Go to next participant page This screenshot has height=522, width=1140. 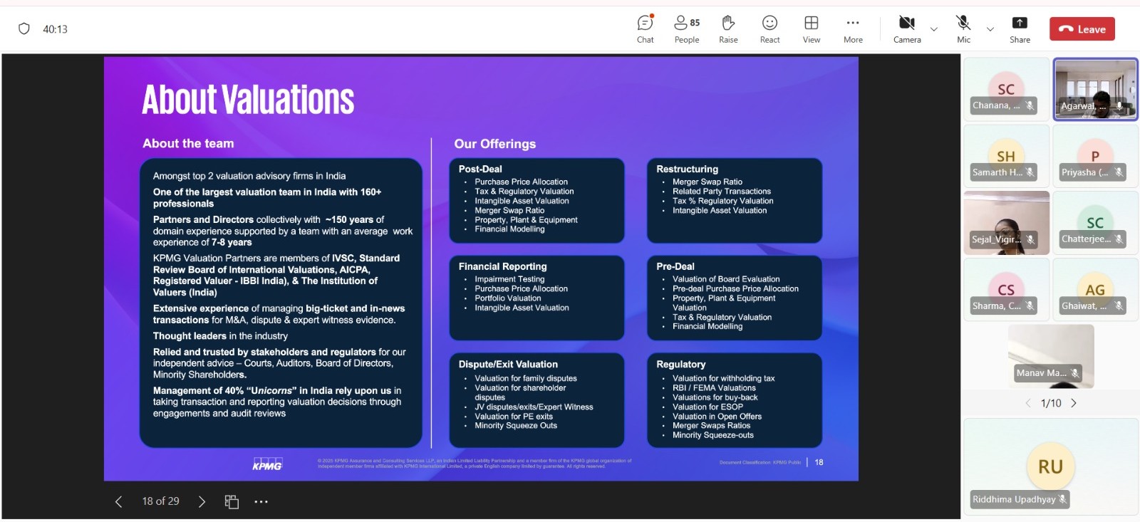(1074, 403)
